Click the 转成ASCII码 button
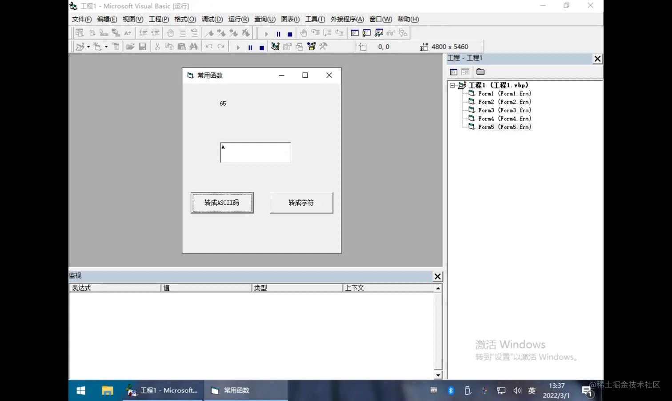 tap(222, 203)
